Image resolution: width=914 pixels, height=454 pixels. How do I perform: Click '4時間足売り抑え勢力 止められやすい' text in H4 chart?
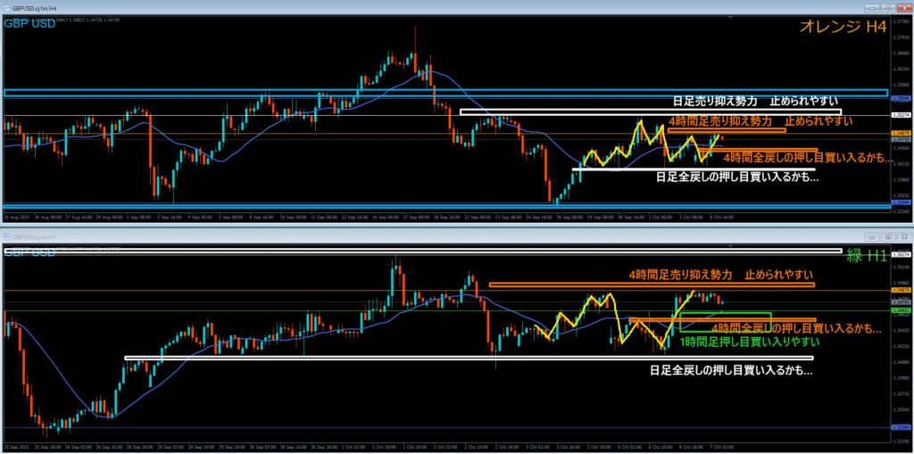(760, 121)
